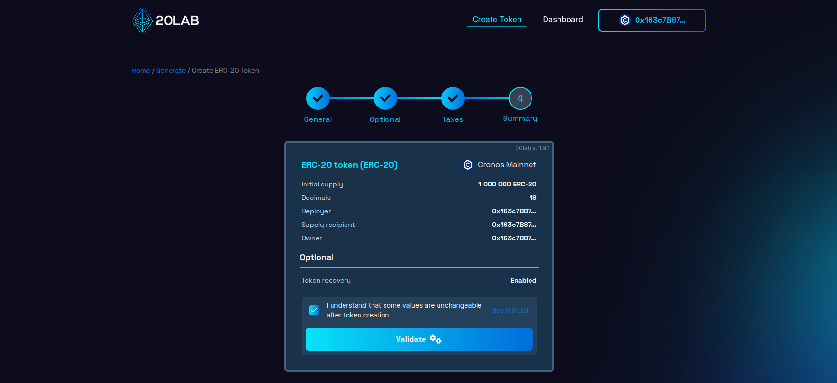Follow the Home breadcrumb link
This screenshot has height=383, width=837.
(x=141, y=70)
